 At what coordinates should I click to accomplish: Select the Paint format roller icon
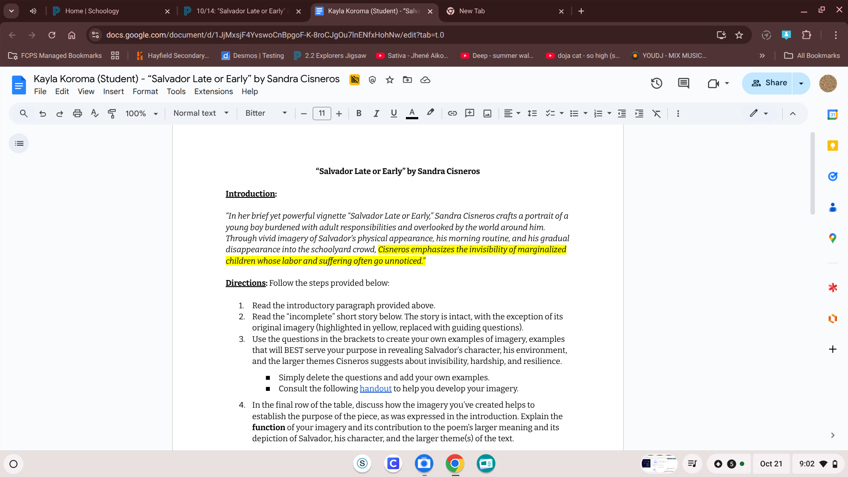click(112, 114)
